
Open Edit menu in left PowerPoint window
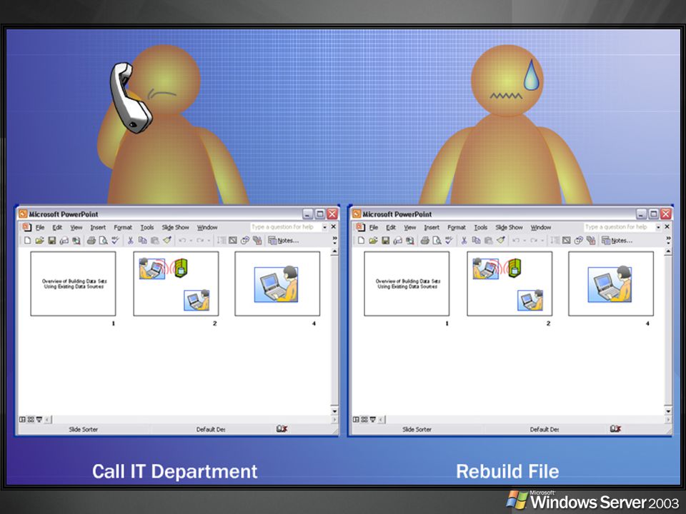pos(57,227)
